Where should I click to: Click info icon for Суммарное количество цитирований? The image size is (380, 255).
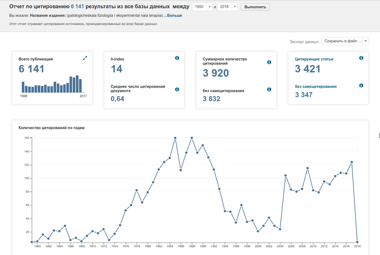click(269, 62)
